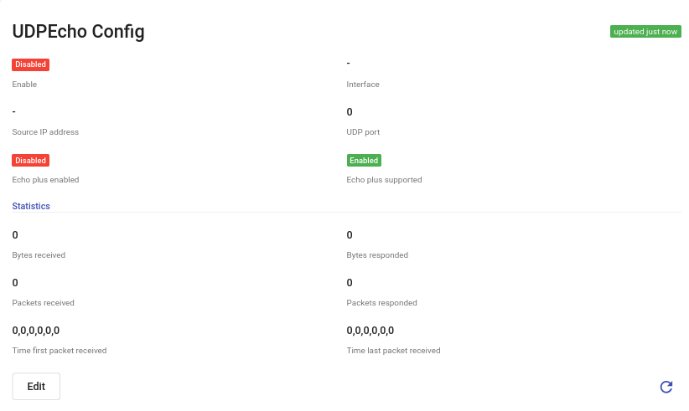Click the Disabled badge above Enable label
This screenshot has width=689, height=411.
pos(30,64)
